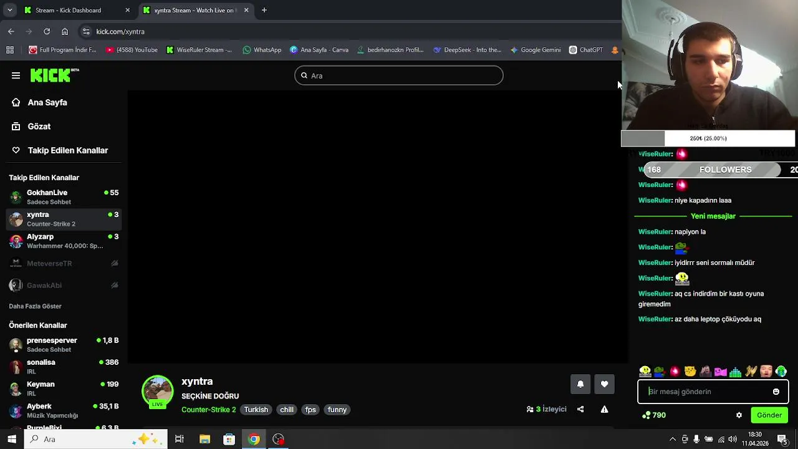Switch to Stream - Kick Dashboard tab

point(77,10)
